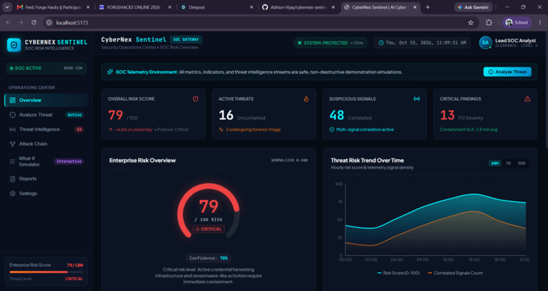548x291 pixels.
Task: Click the Analyze Threat crosshair icon
Action: 13,115
